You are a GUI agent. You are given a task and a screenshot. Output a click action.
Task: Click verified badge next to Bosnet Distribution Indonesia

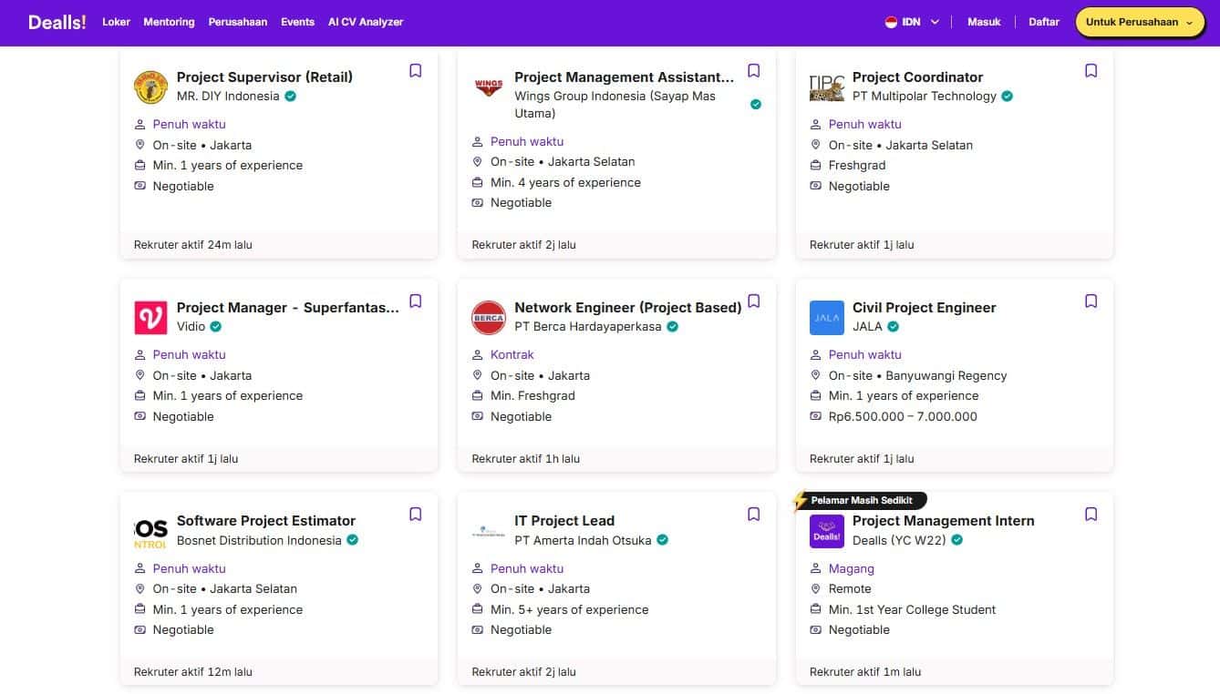click(352, 540)
